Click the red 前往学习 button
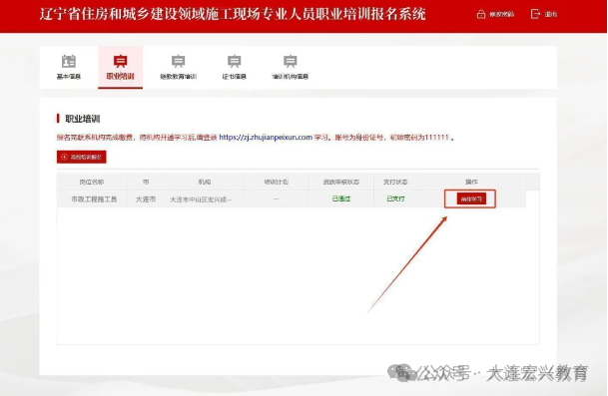The height and width of the screenshot is (396, 608). (x=471, y=198)
